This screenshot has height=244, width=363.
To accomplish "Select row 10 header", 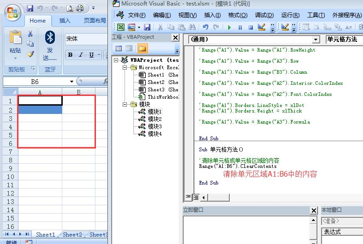I will coord(11,177).
